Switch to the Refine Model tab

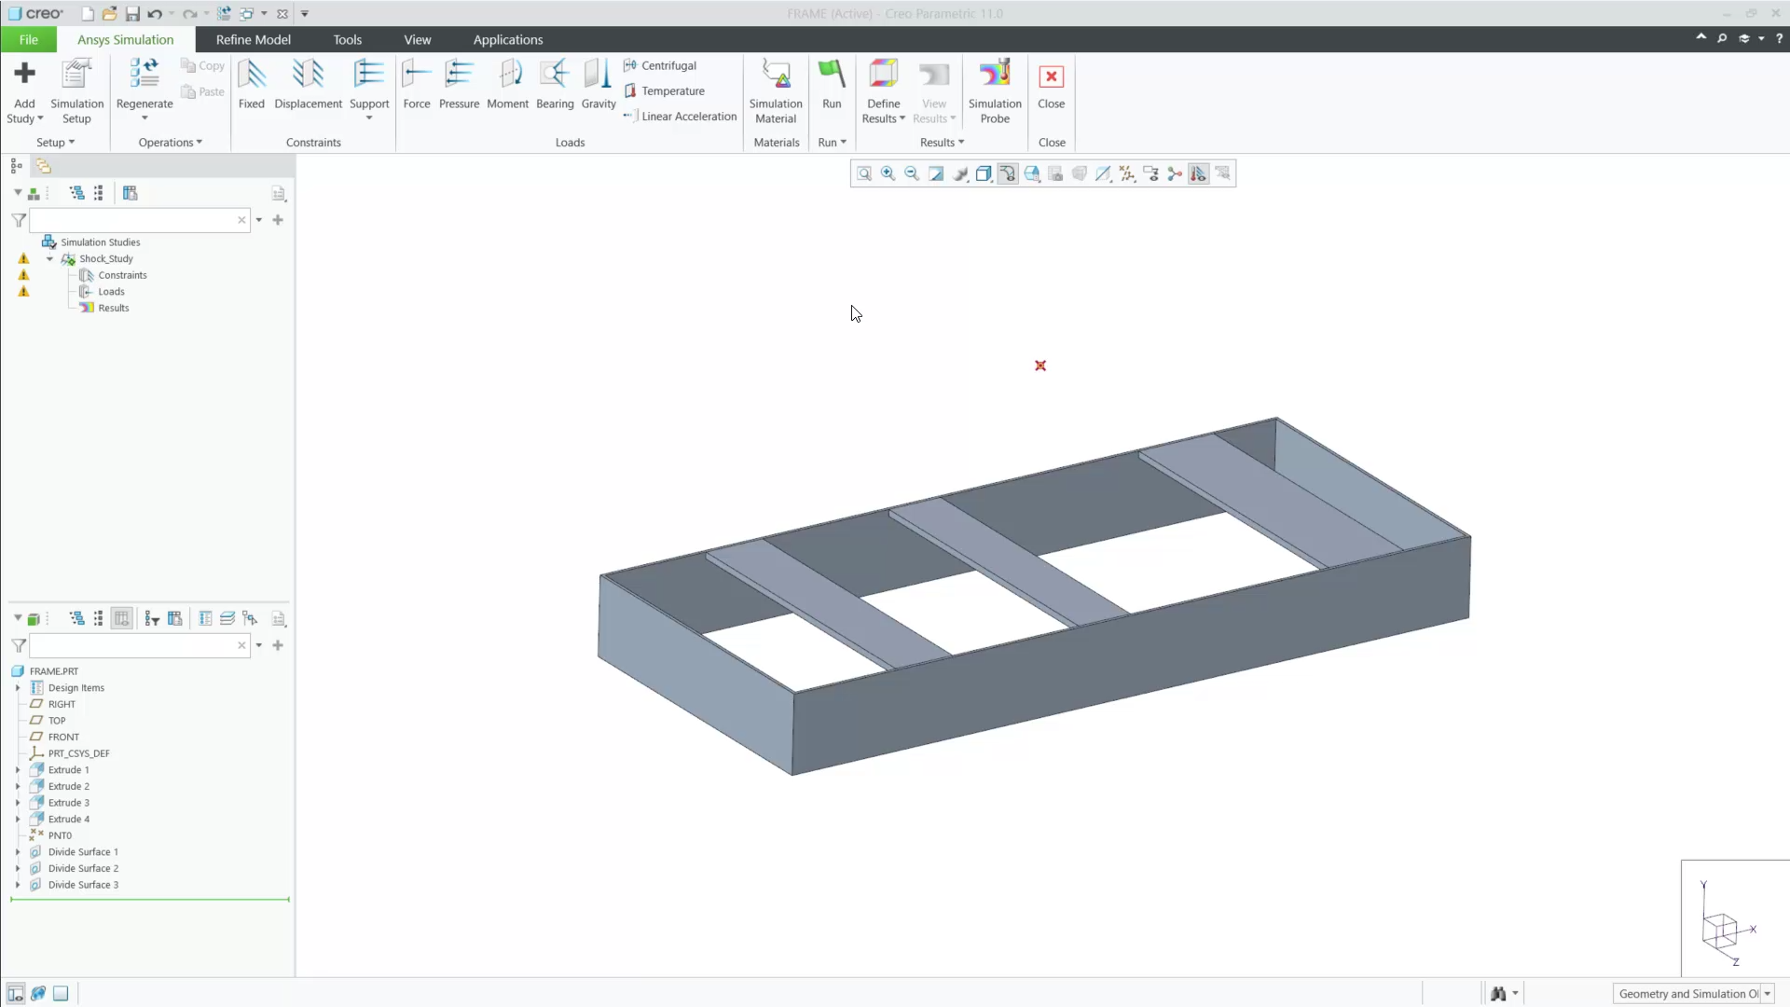[x=253, y=39]
